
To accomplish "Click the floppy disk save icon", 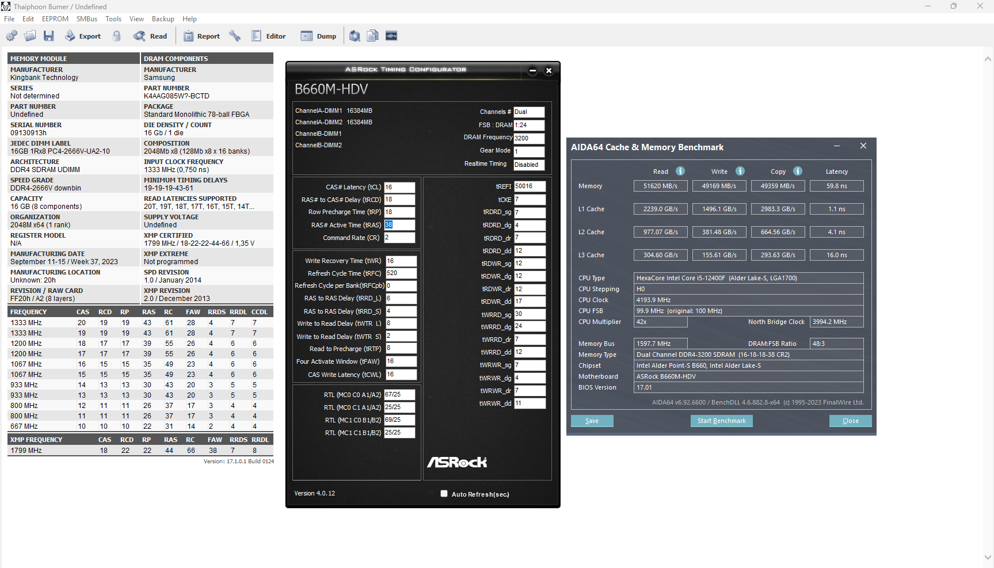I will point(49,36).
